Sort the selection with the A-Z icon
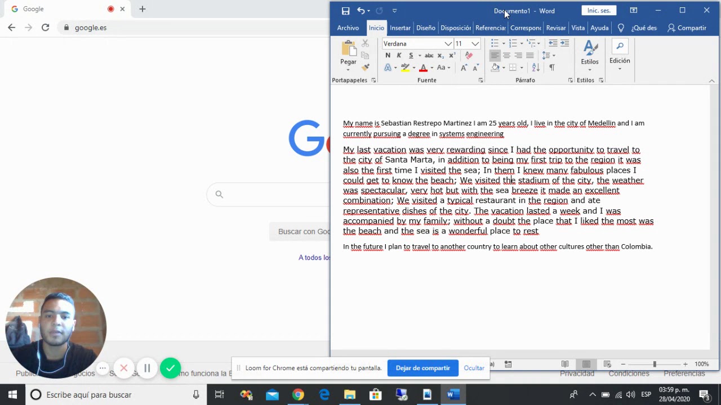 (536, 67)
